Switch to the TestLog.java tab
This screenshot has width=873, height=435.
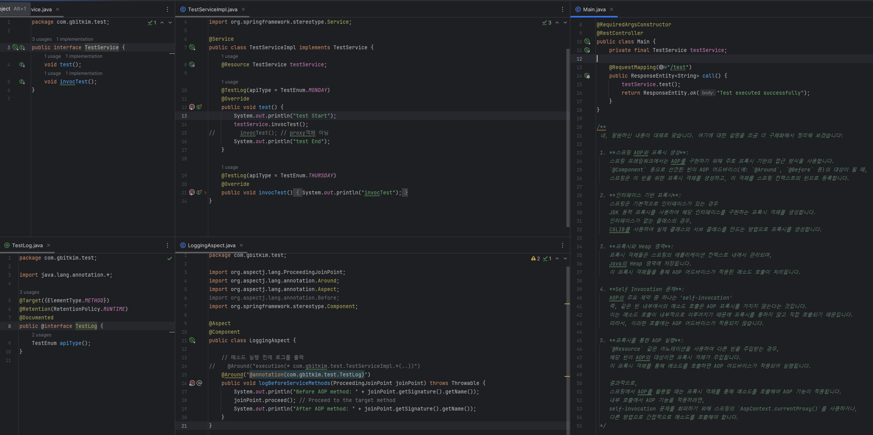pyautogui.click(x=27, y=245)
